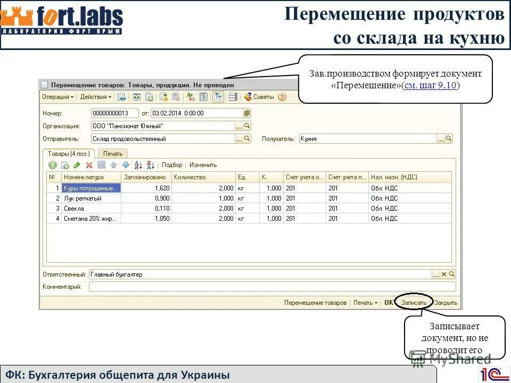Image resolution: width=511 pixels, height=383 pixels.
Task: Select the Лук репчатый row
Action: (x=249, y=198)
